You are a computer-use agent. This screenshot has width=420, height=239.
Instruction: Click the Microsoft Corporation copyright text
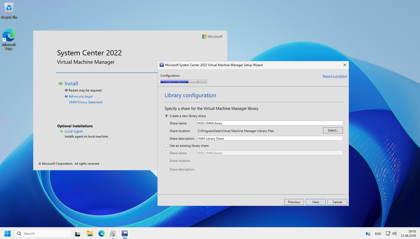69,164
